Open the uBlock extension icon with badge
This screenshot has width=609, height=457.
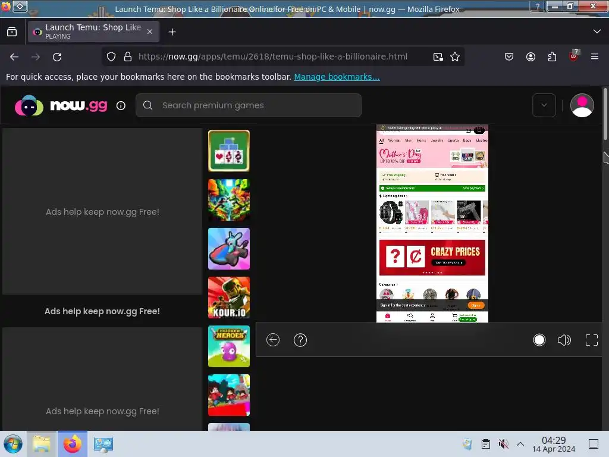pos(574,55)
